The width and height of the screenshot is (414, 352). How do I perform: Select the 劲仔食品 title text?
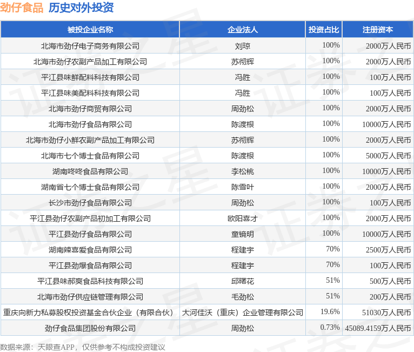click(x=22, y=8)
